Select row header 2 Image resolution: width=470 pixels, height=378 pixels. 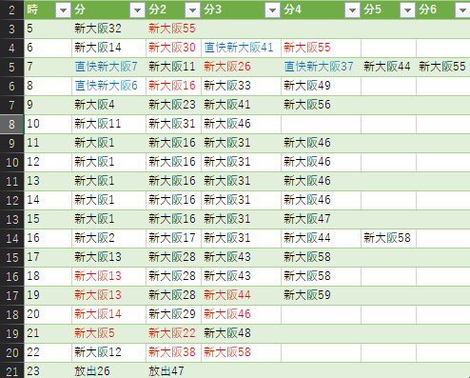click(x=11, y=10)
